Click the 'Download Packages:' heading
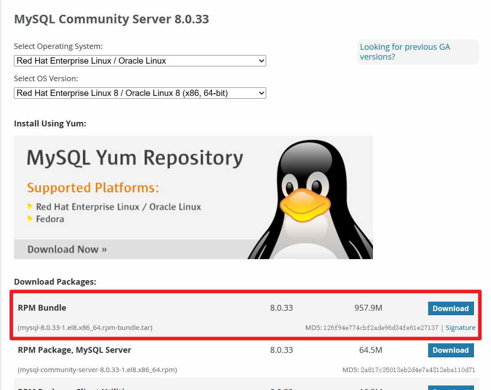The width and height of the screenshot is (491, 390). pyautogui.click(x=55, y=282)
